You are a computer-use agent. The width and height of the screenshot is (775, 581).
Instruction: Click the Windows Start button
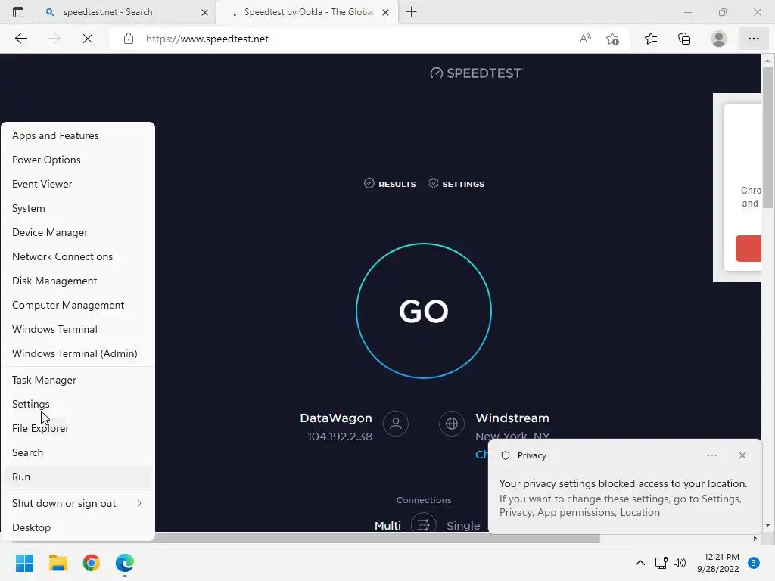tap(24, 563)
